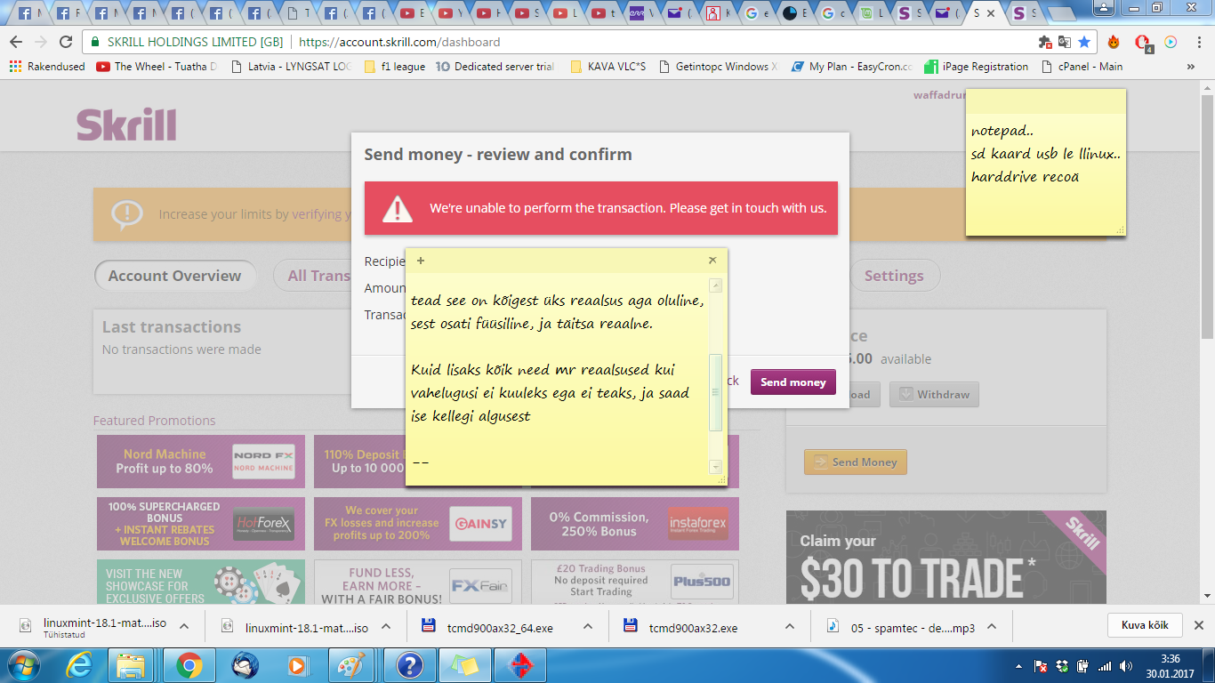Open Sticky Notes from the taskbar

463,664
